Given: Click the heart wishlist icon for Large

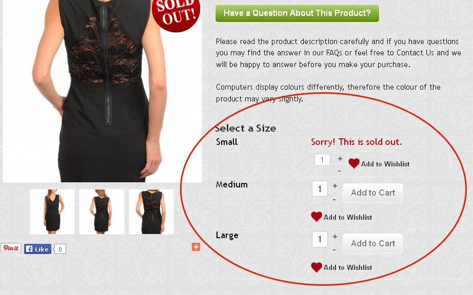Looking at the screenshot, I should [x=317, y=267].
